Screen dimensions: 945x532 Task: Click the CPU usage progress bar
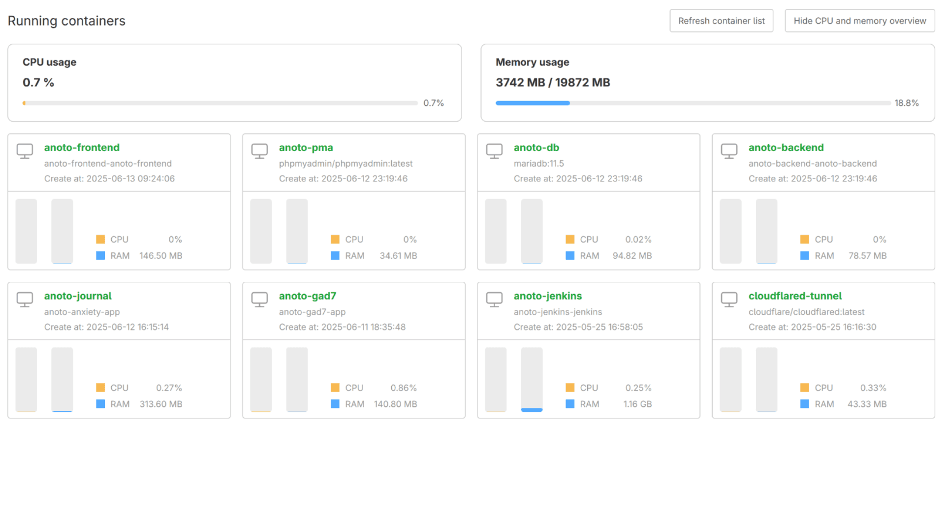click(220, 103)
